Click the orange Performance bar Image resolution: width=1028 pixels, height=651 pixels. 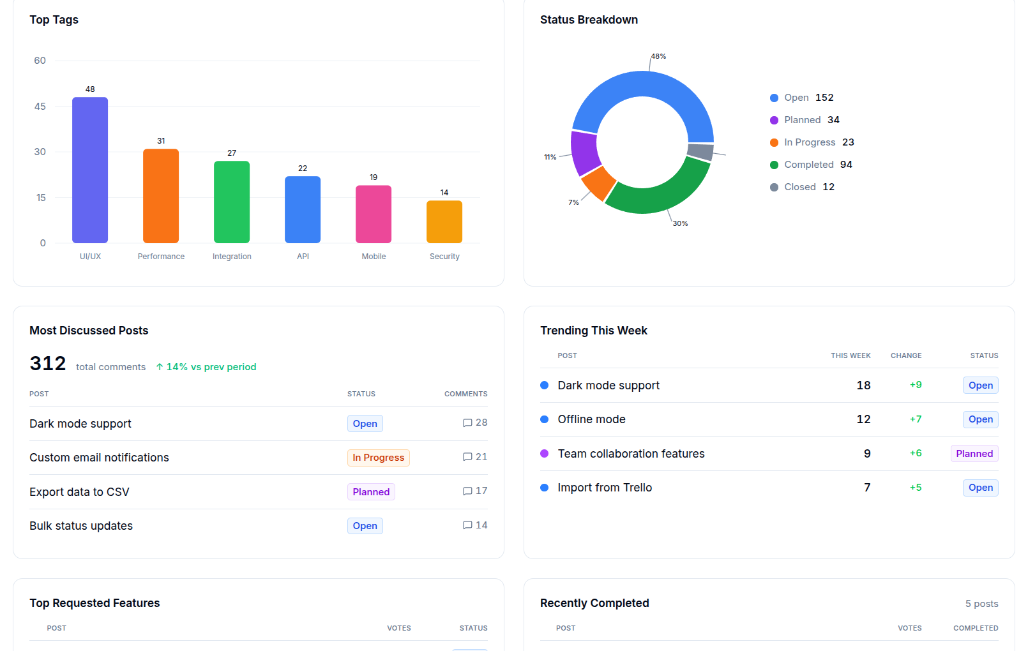tap(161, 196)
